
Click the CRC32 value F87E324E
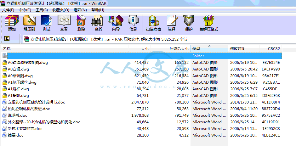(271, 63)
